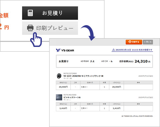Select the ピンロックシート6 product thumbnail
Screen dimensions: 160x127
pyautogui.click(x=59, y=97)
